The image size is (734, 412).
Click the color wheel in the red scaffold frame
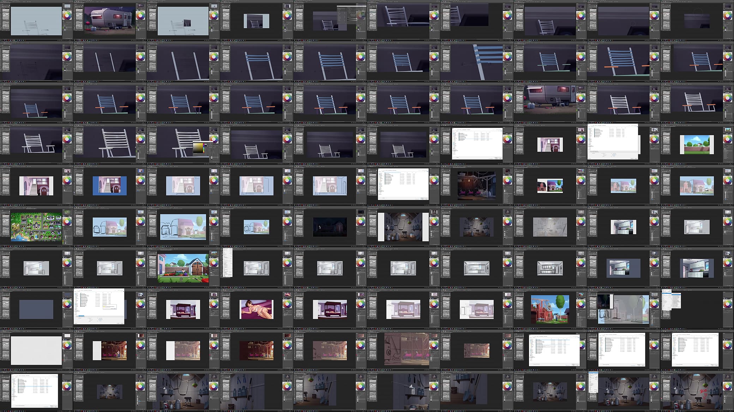[x=581, y=304]
